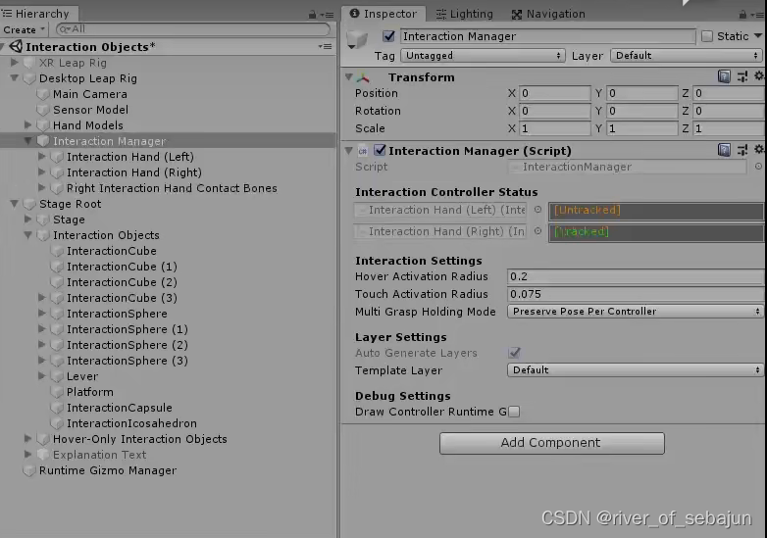Click the GameObject cube icon in Inspector
The width and height of the screenshot is (767, 538).
click(357, 38)
